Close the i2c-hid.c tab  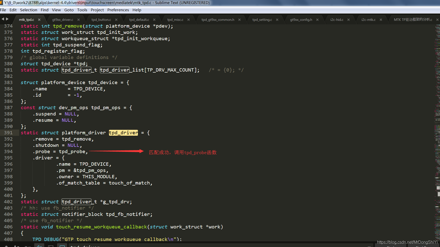(x=348, y=20)
